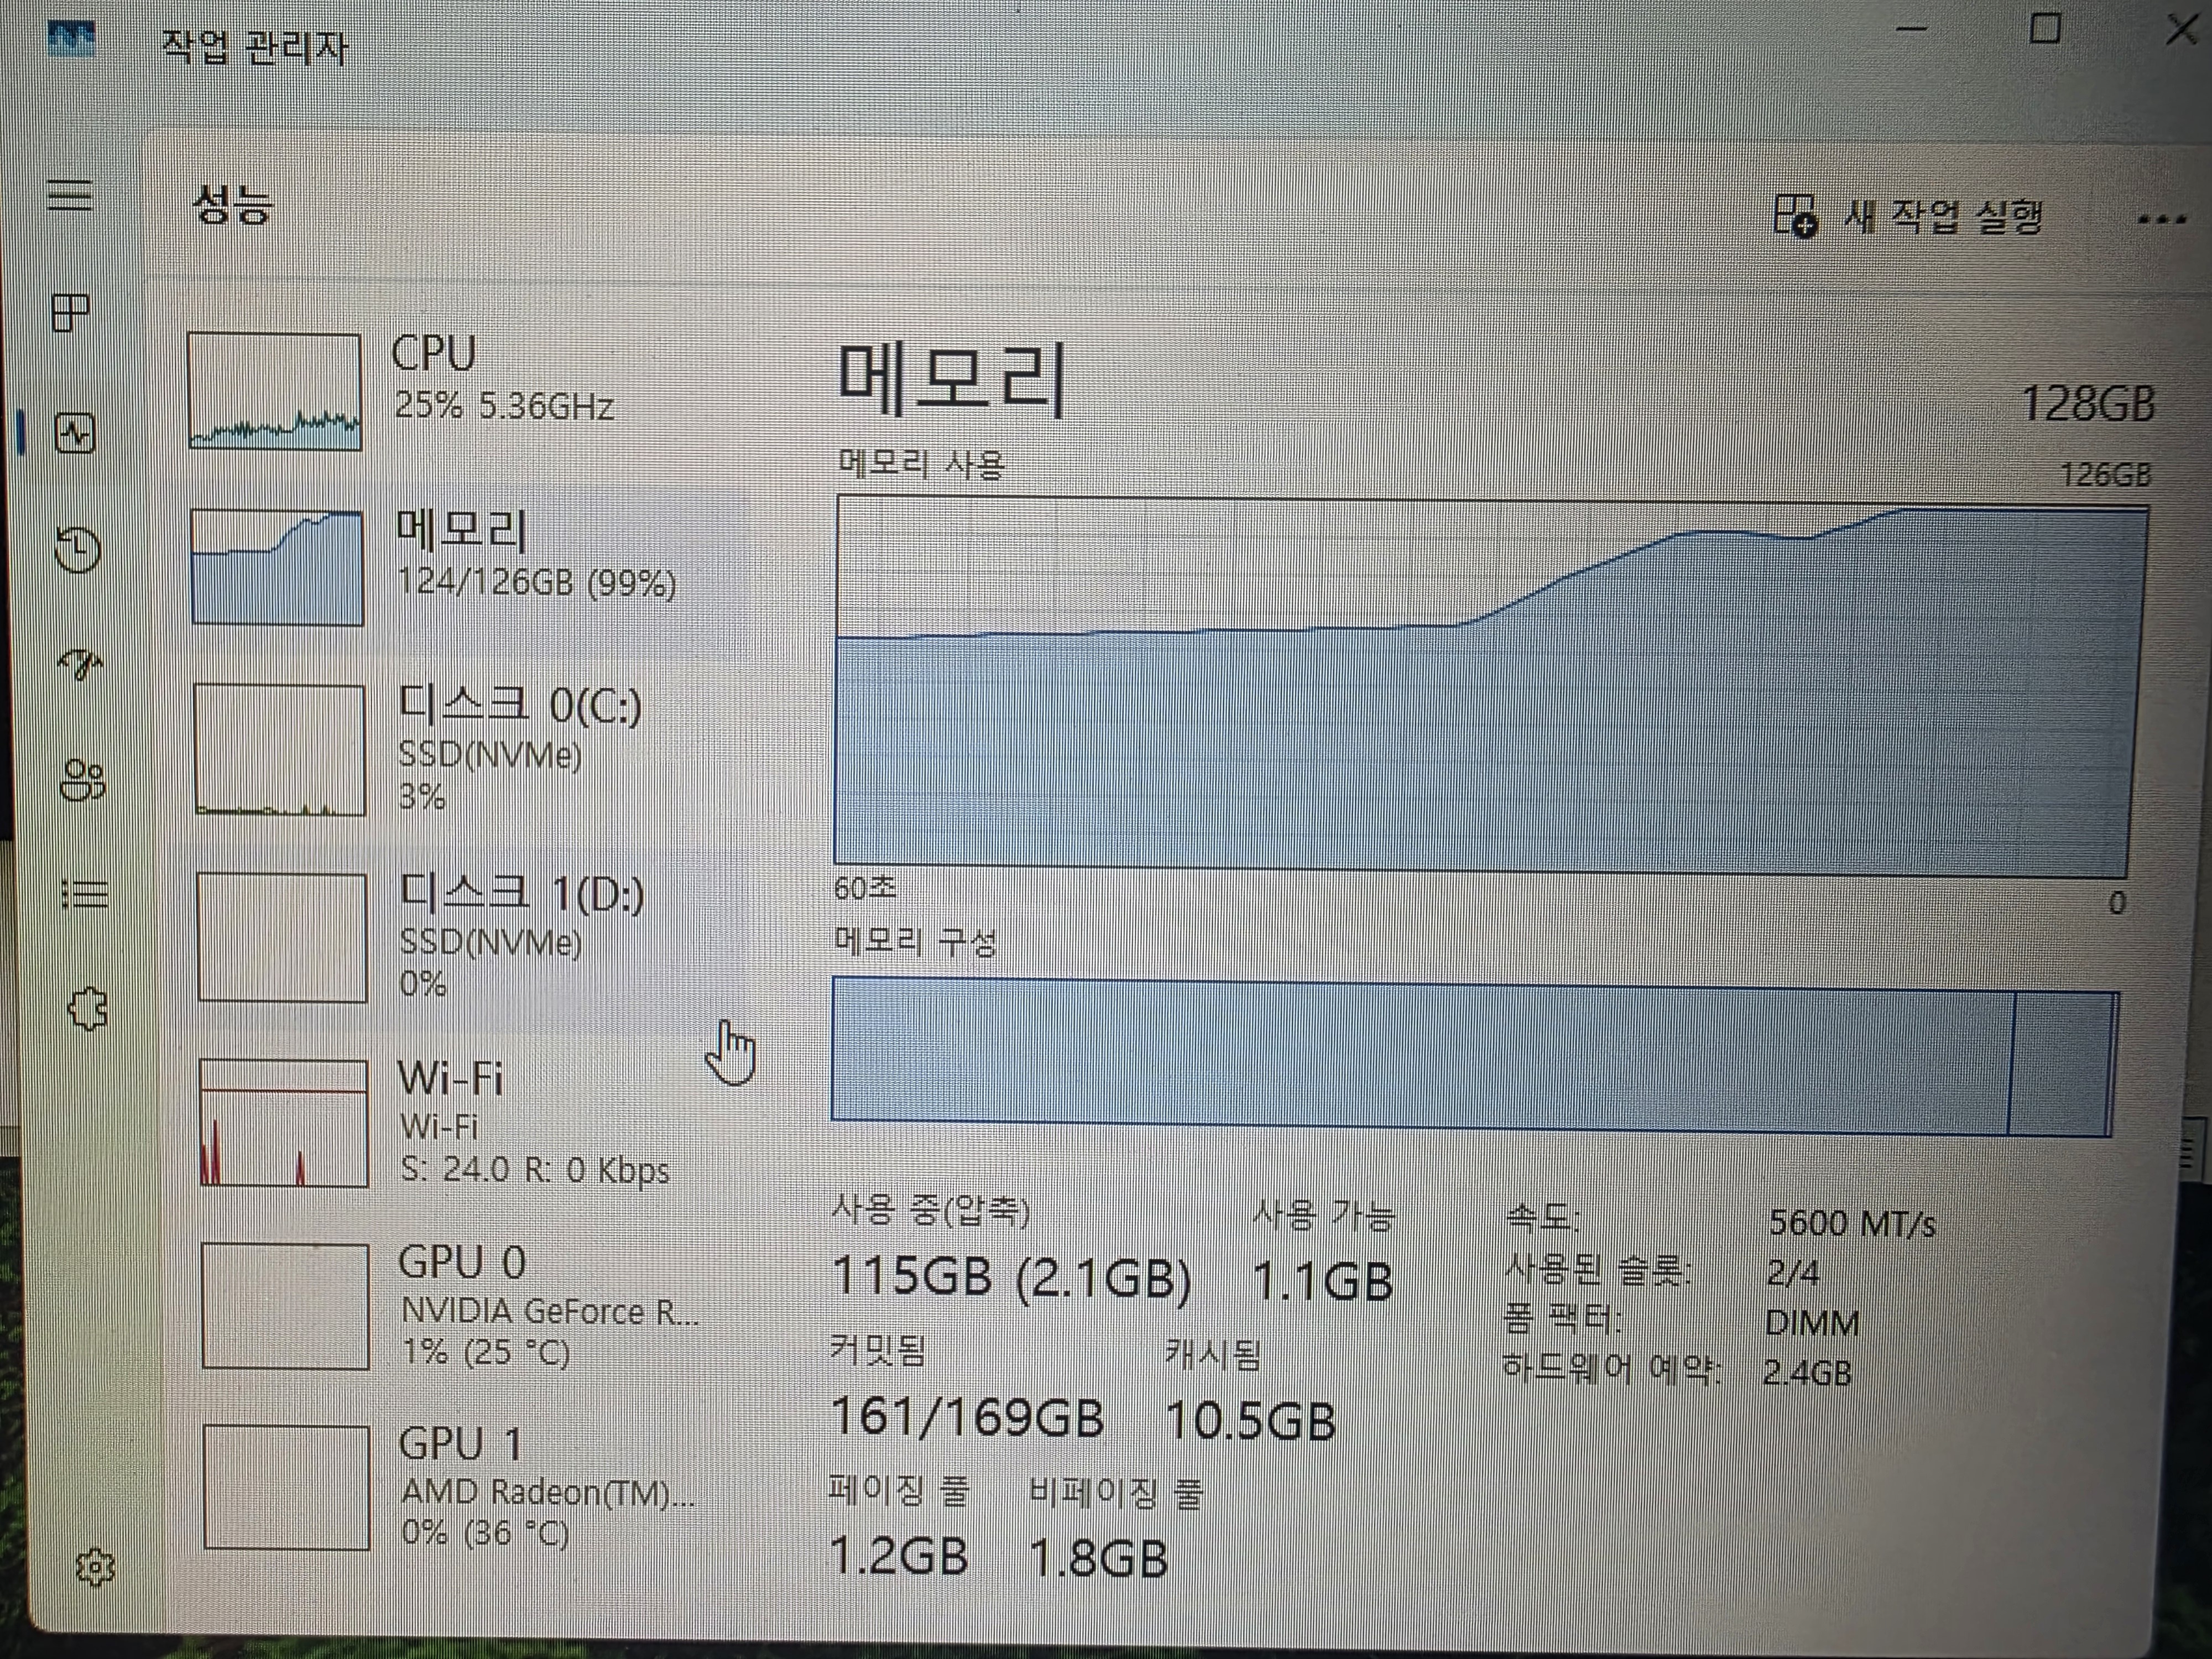Image resolution: width=2212 pixels, height=1659 pixels.
Task: Open the three-dot more options menu
Action: (x=2160, y=219)
